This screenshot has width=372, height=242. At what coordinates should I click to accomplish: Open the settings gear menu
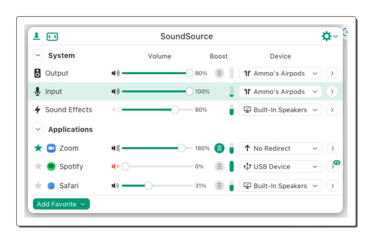pyautogui.click(x=329, y=36)
